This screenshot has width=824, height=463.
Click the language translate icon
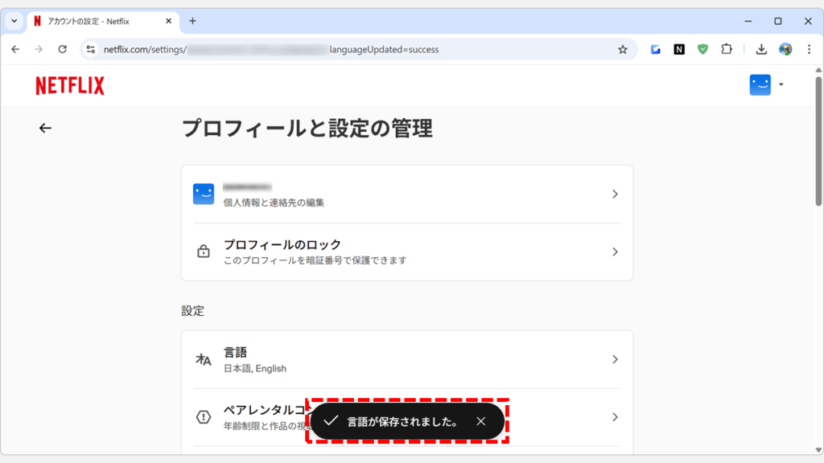(204, 359)
